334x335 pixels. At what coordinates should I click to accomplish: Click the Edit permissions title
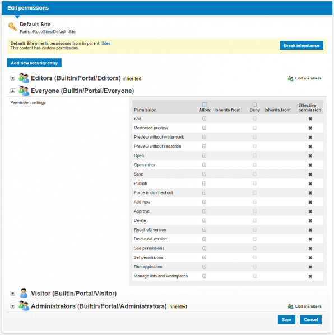pyautogui.click(x=28, y=8)
